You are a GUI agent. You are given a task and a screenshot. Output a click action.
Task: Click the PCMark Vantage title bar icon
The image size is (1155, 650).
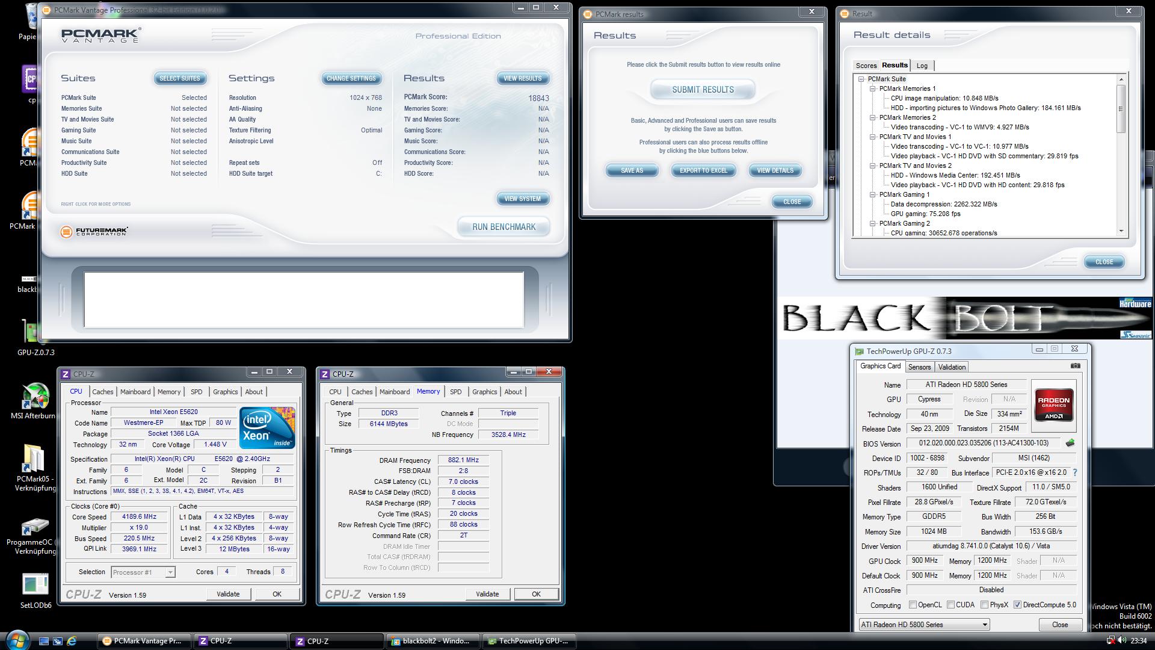[x=47, y=10]
